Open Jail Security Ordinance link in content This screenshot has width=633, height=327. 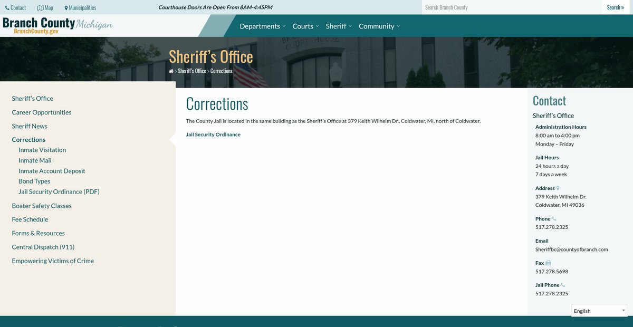[x=213, y=134]
